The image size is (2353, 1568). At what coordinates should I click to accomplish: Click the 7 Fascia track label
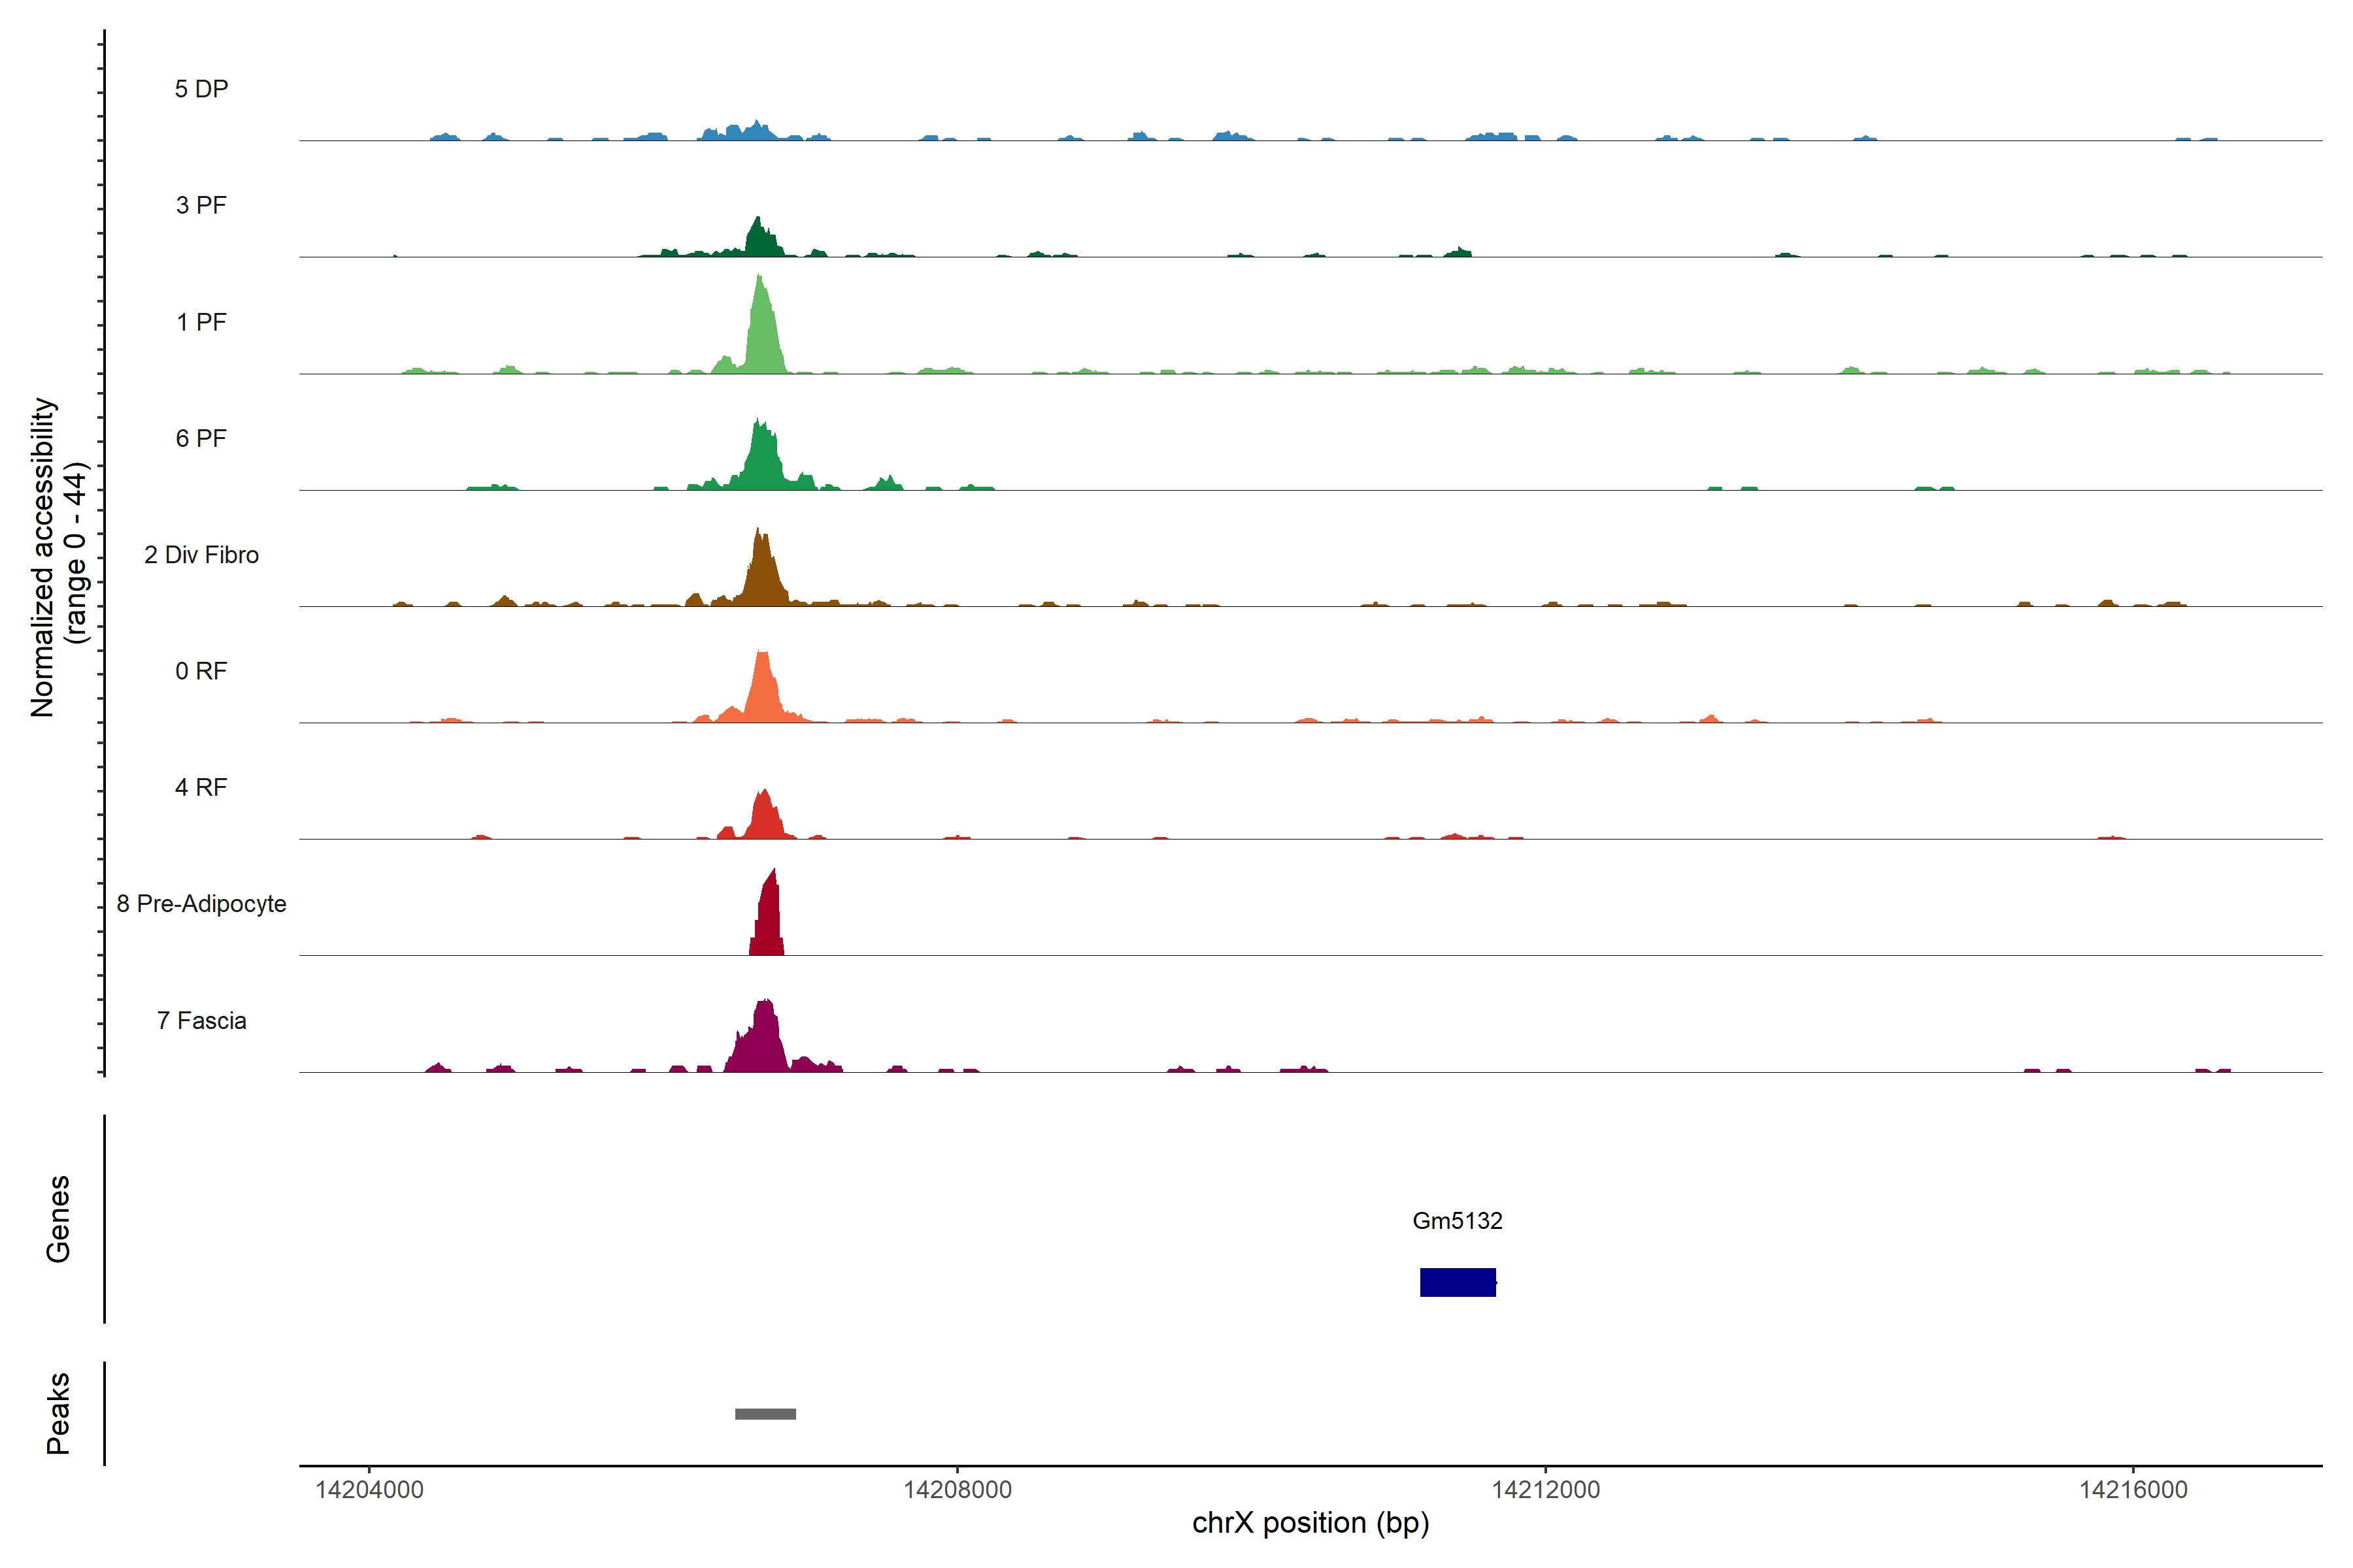click(x=201, y=1020)
